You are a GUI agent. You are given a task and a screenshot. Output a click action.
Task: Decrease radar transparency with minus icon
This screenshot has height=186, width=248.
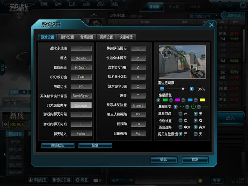(162, 89)
